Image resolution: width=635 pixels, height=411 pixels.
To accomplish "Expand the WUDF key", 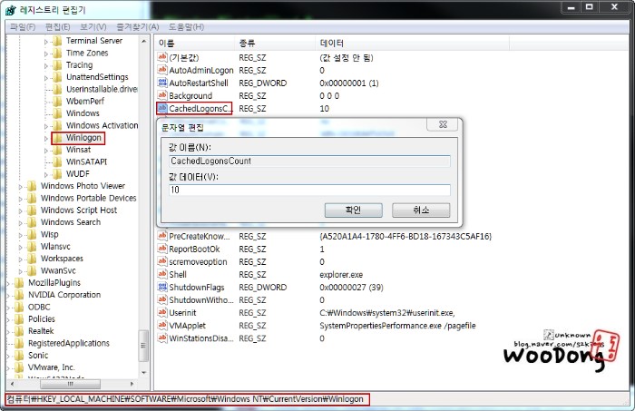I will click(45, 174).
